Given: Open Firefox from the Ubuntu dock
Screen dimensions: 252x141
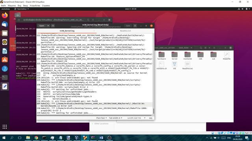Looking at the screenshot, I should click(5, 16).
